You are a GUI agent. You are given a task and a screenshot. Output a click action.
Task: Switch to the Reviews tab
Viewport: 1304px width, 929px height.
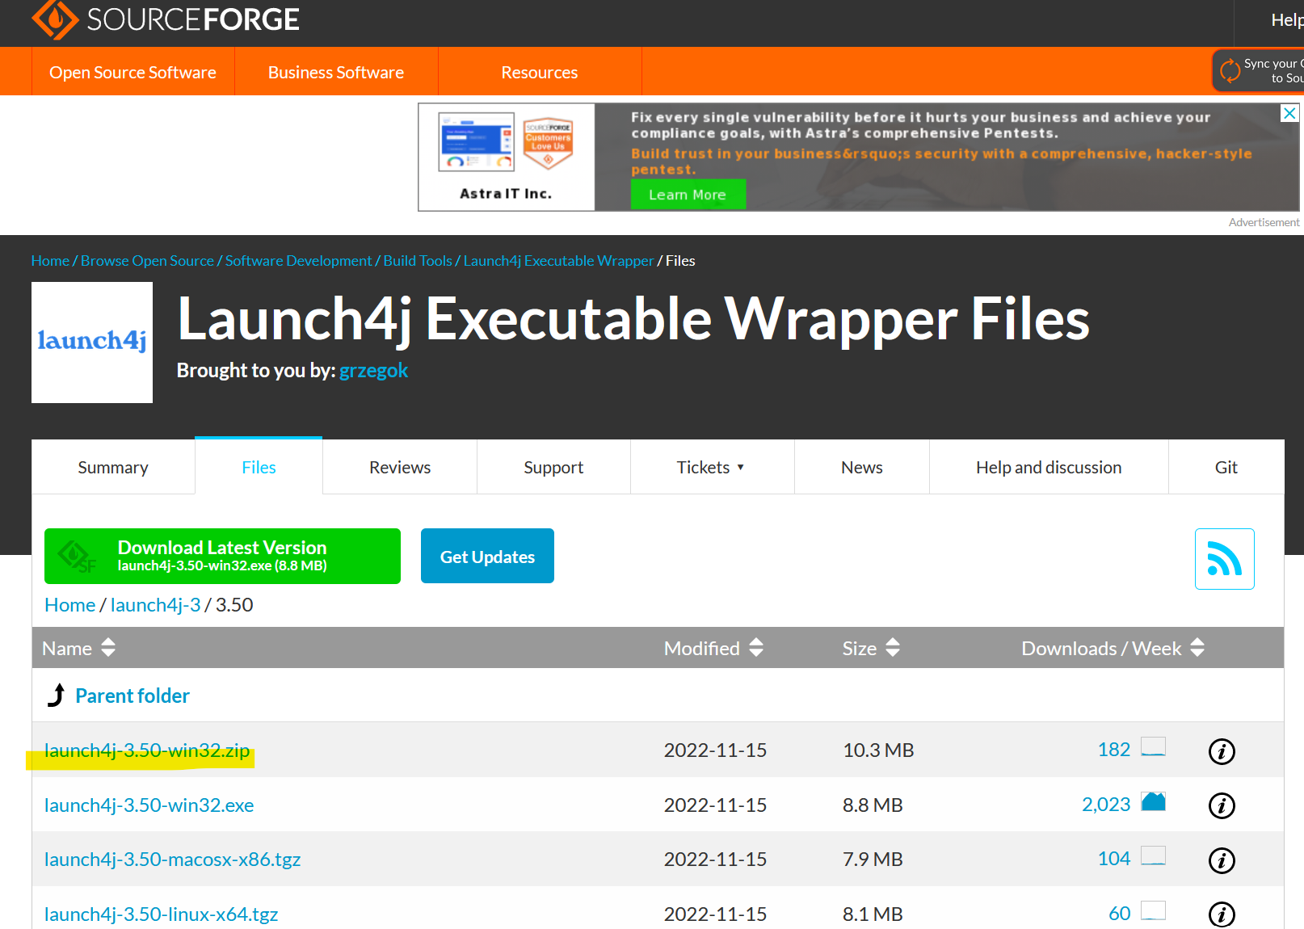point(400,467)
